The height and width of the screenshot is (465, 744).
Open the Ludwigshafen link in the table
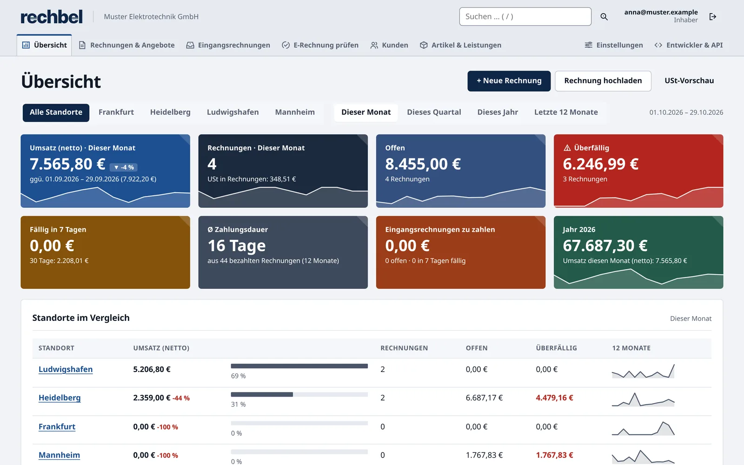click(66, 369)
